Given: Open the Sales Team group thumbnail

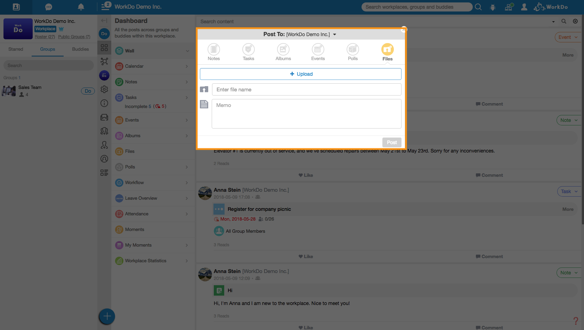Looking at the screenshot, I should point(9,91).
